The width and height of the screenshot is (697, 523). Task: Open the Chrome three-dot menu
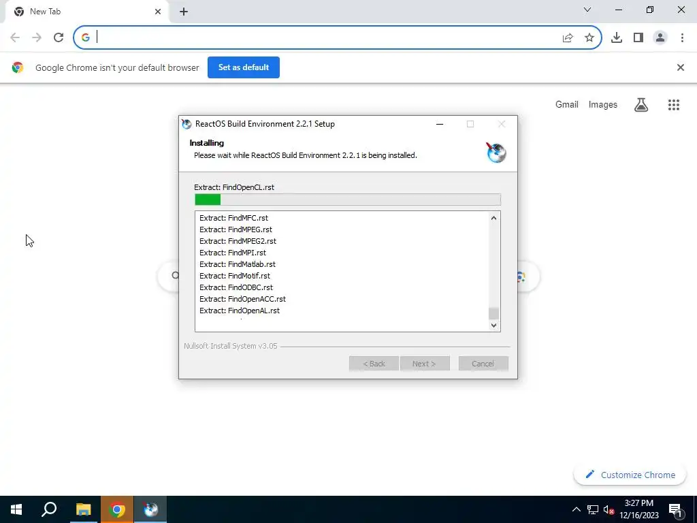point(682,38)
